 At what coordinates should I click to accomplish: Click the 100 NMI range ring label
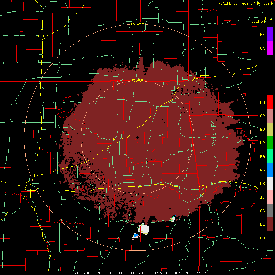pyautogui.click(x=137, y=24)
